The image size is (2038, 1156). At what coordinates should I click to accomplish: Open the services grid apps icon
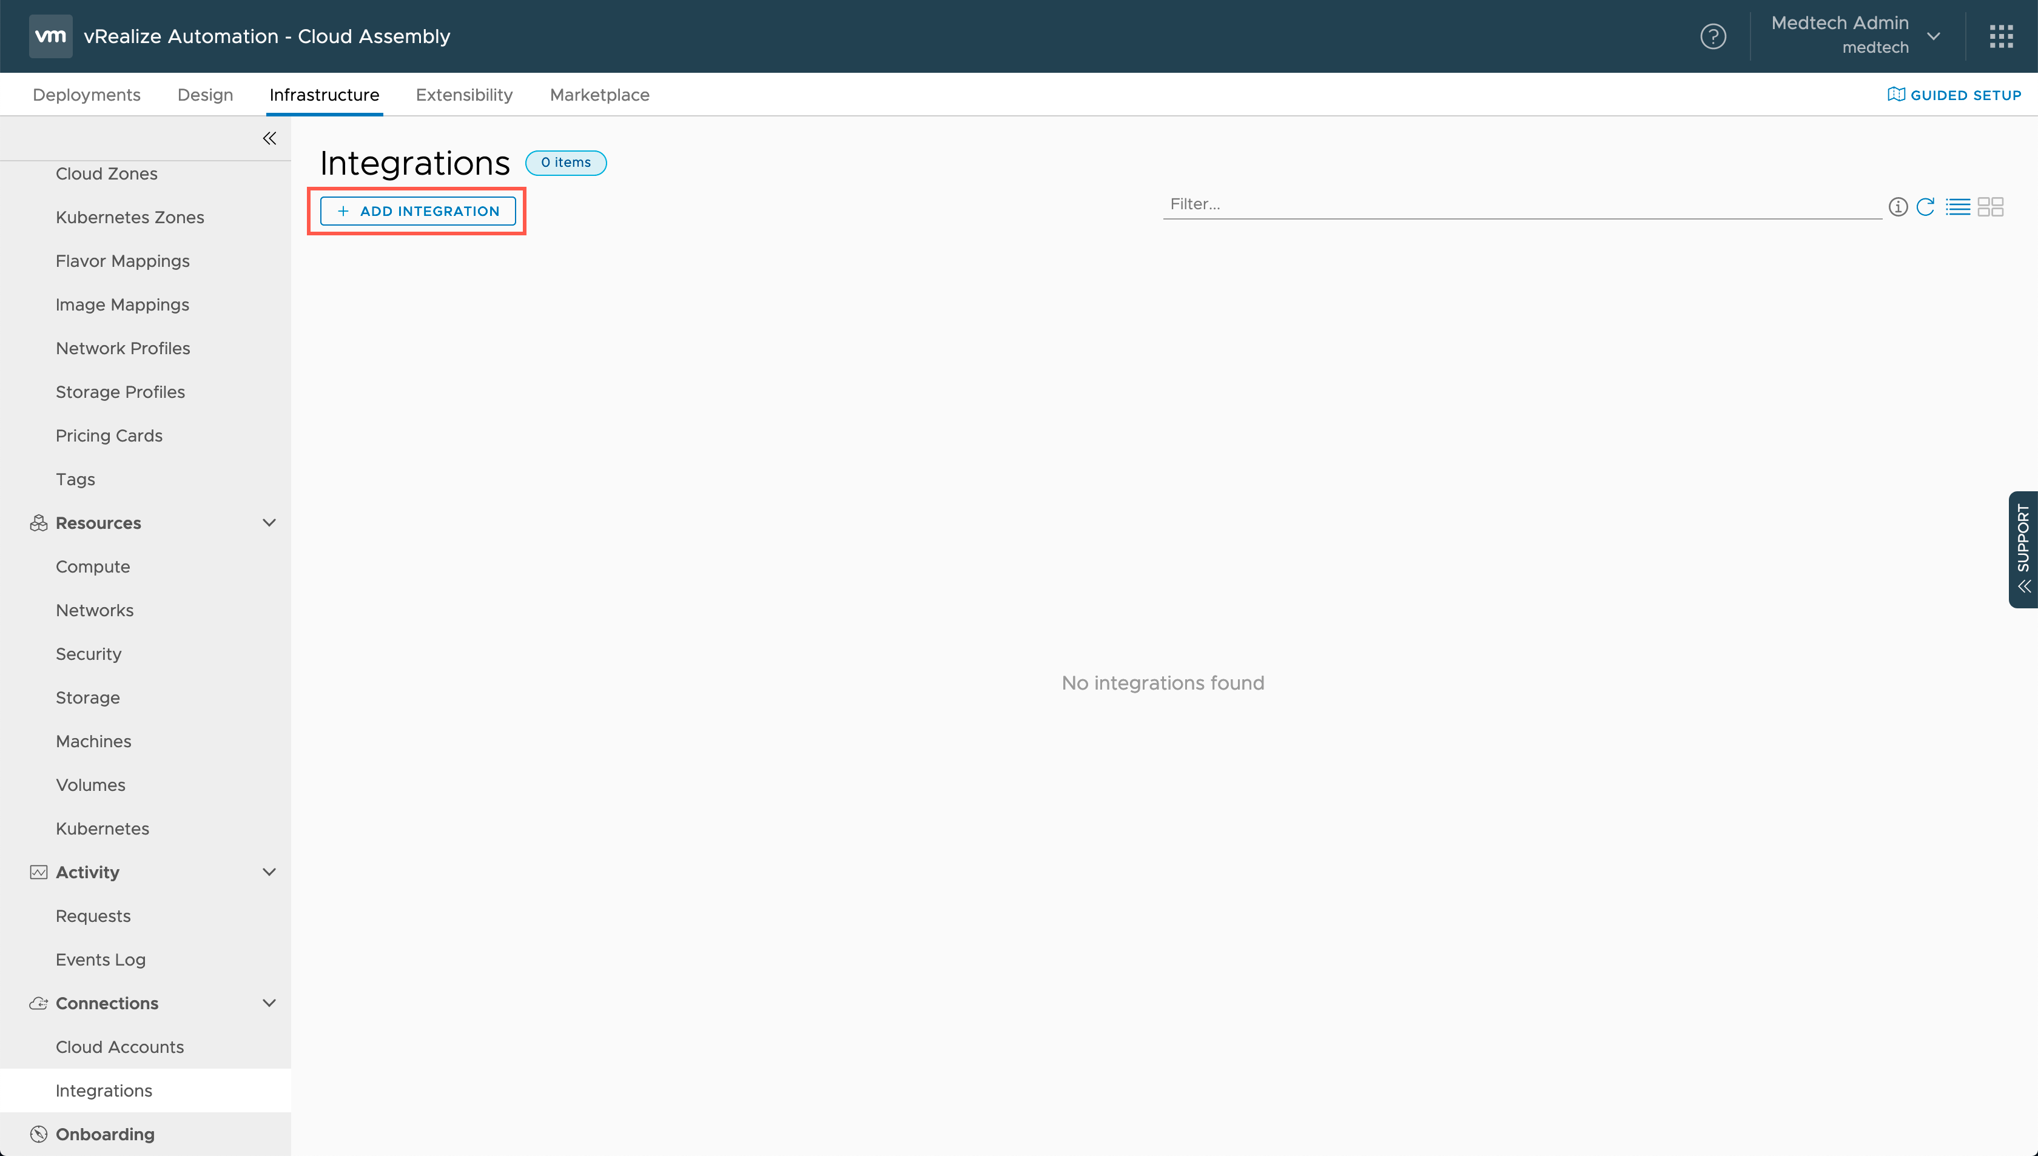(x=2000, y=36)
